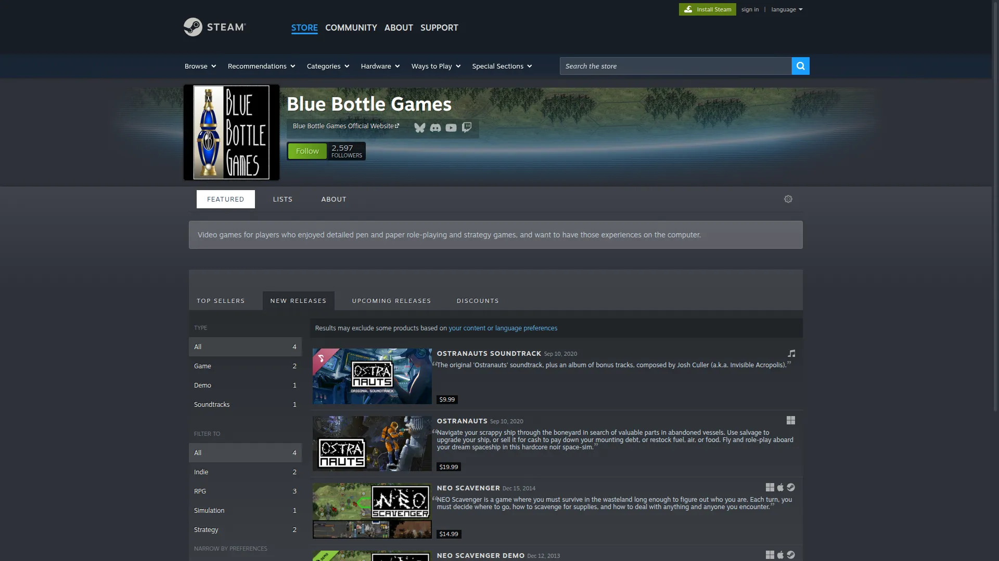Open the Twitch social icon
Image resolution: width=999 pixels, height=561 pixels.
[467, 128]
